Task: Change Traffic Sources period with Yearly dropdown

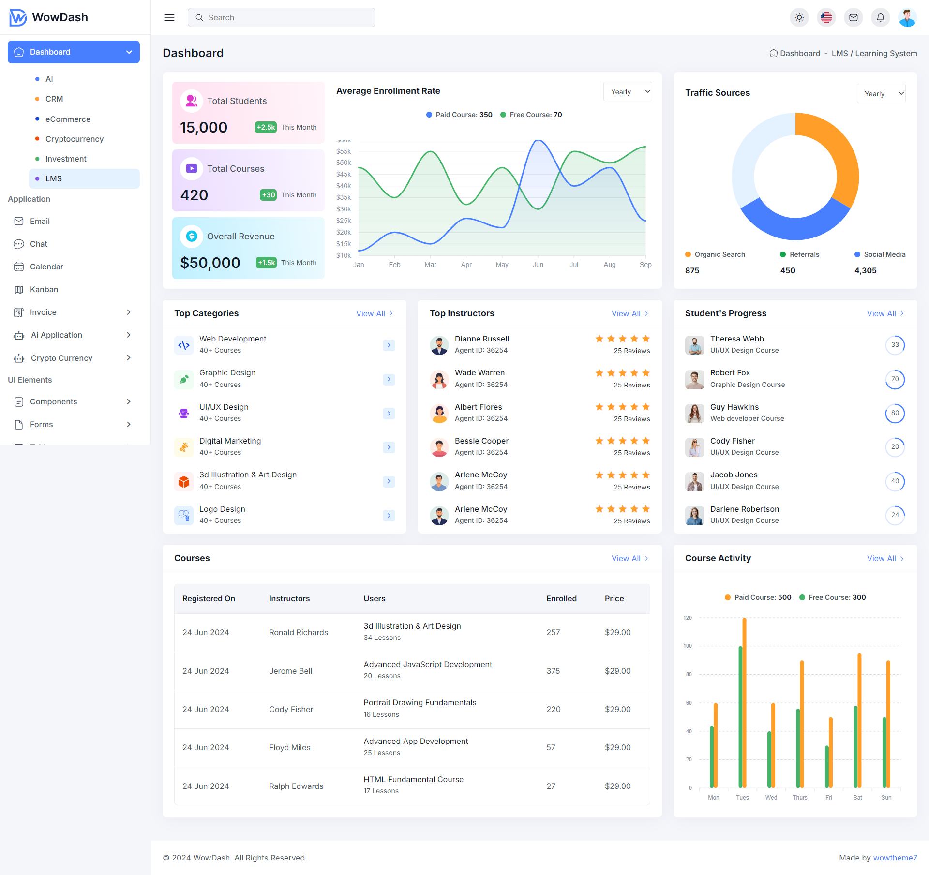Action: pos(881,93)
